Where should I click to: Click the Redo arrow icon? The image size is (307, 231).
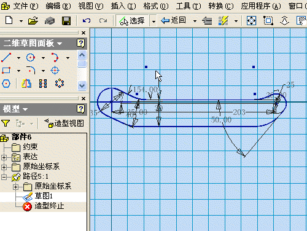point(103,21)
